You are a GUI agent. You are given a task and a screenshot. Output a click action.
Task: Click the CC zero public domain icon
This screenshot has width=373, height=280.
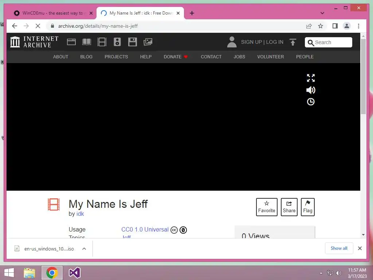[183, 230]
